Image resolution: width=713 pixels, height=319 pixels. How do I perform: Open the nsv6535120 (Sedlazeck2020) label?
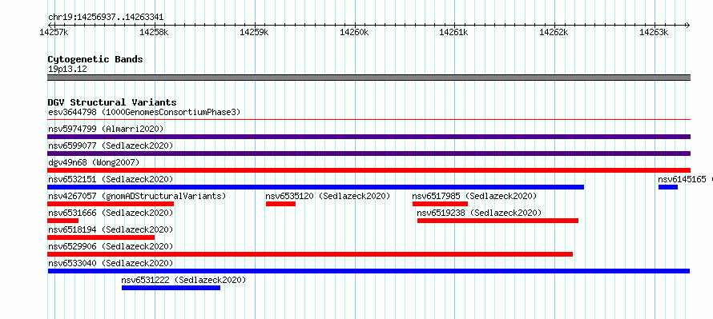point(328,196)
